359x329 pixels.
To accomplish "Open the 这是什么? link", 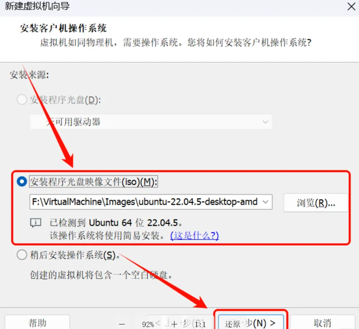I will (x=194, y=235).
